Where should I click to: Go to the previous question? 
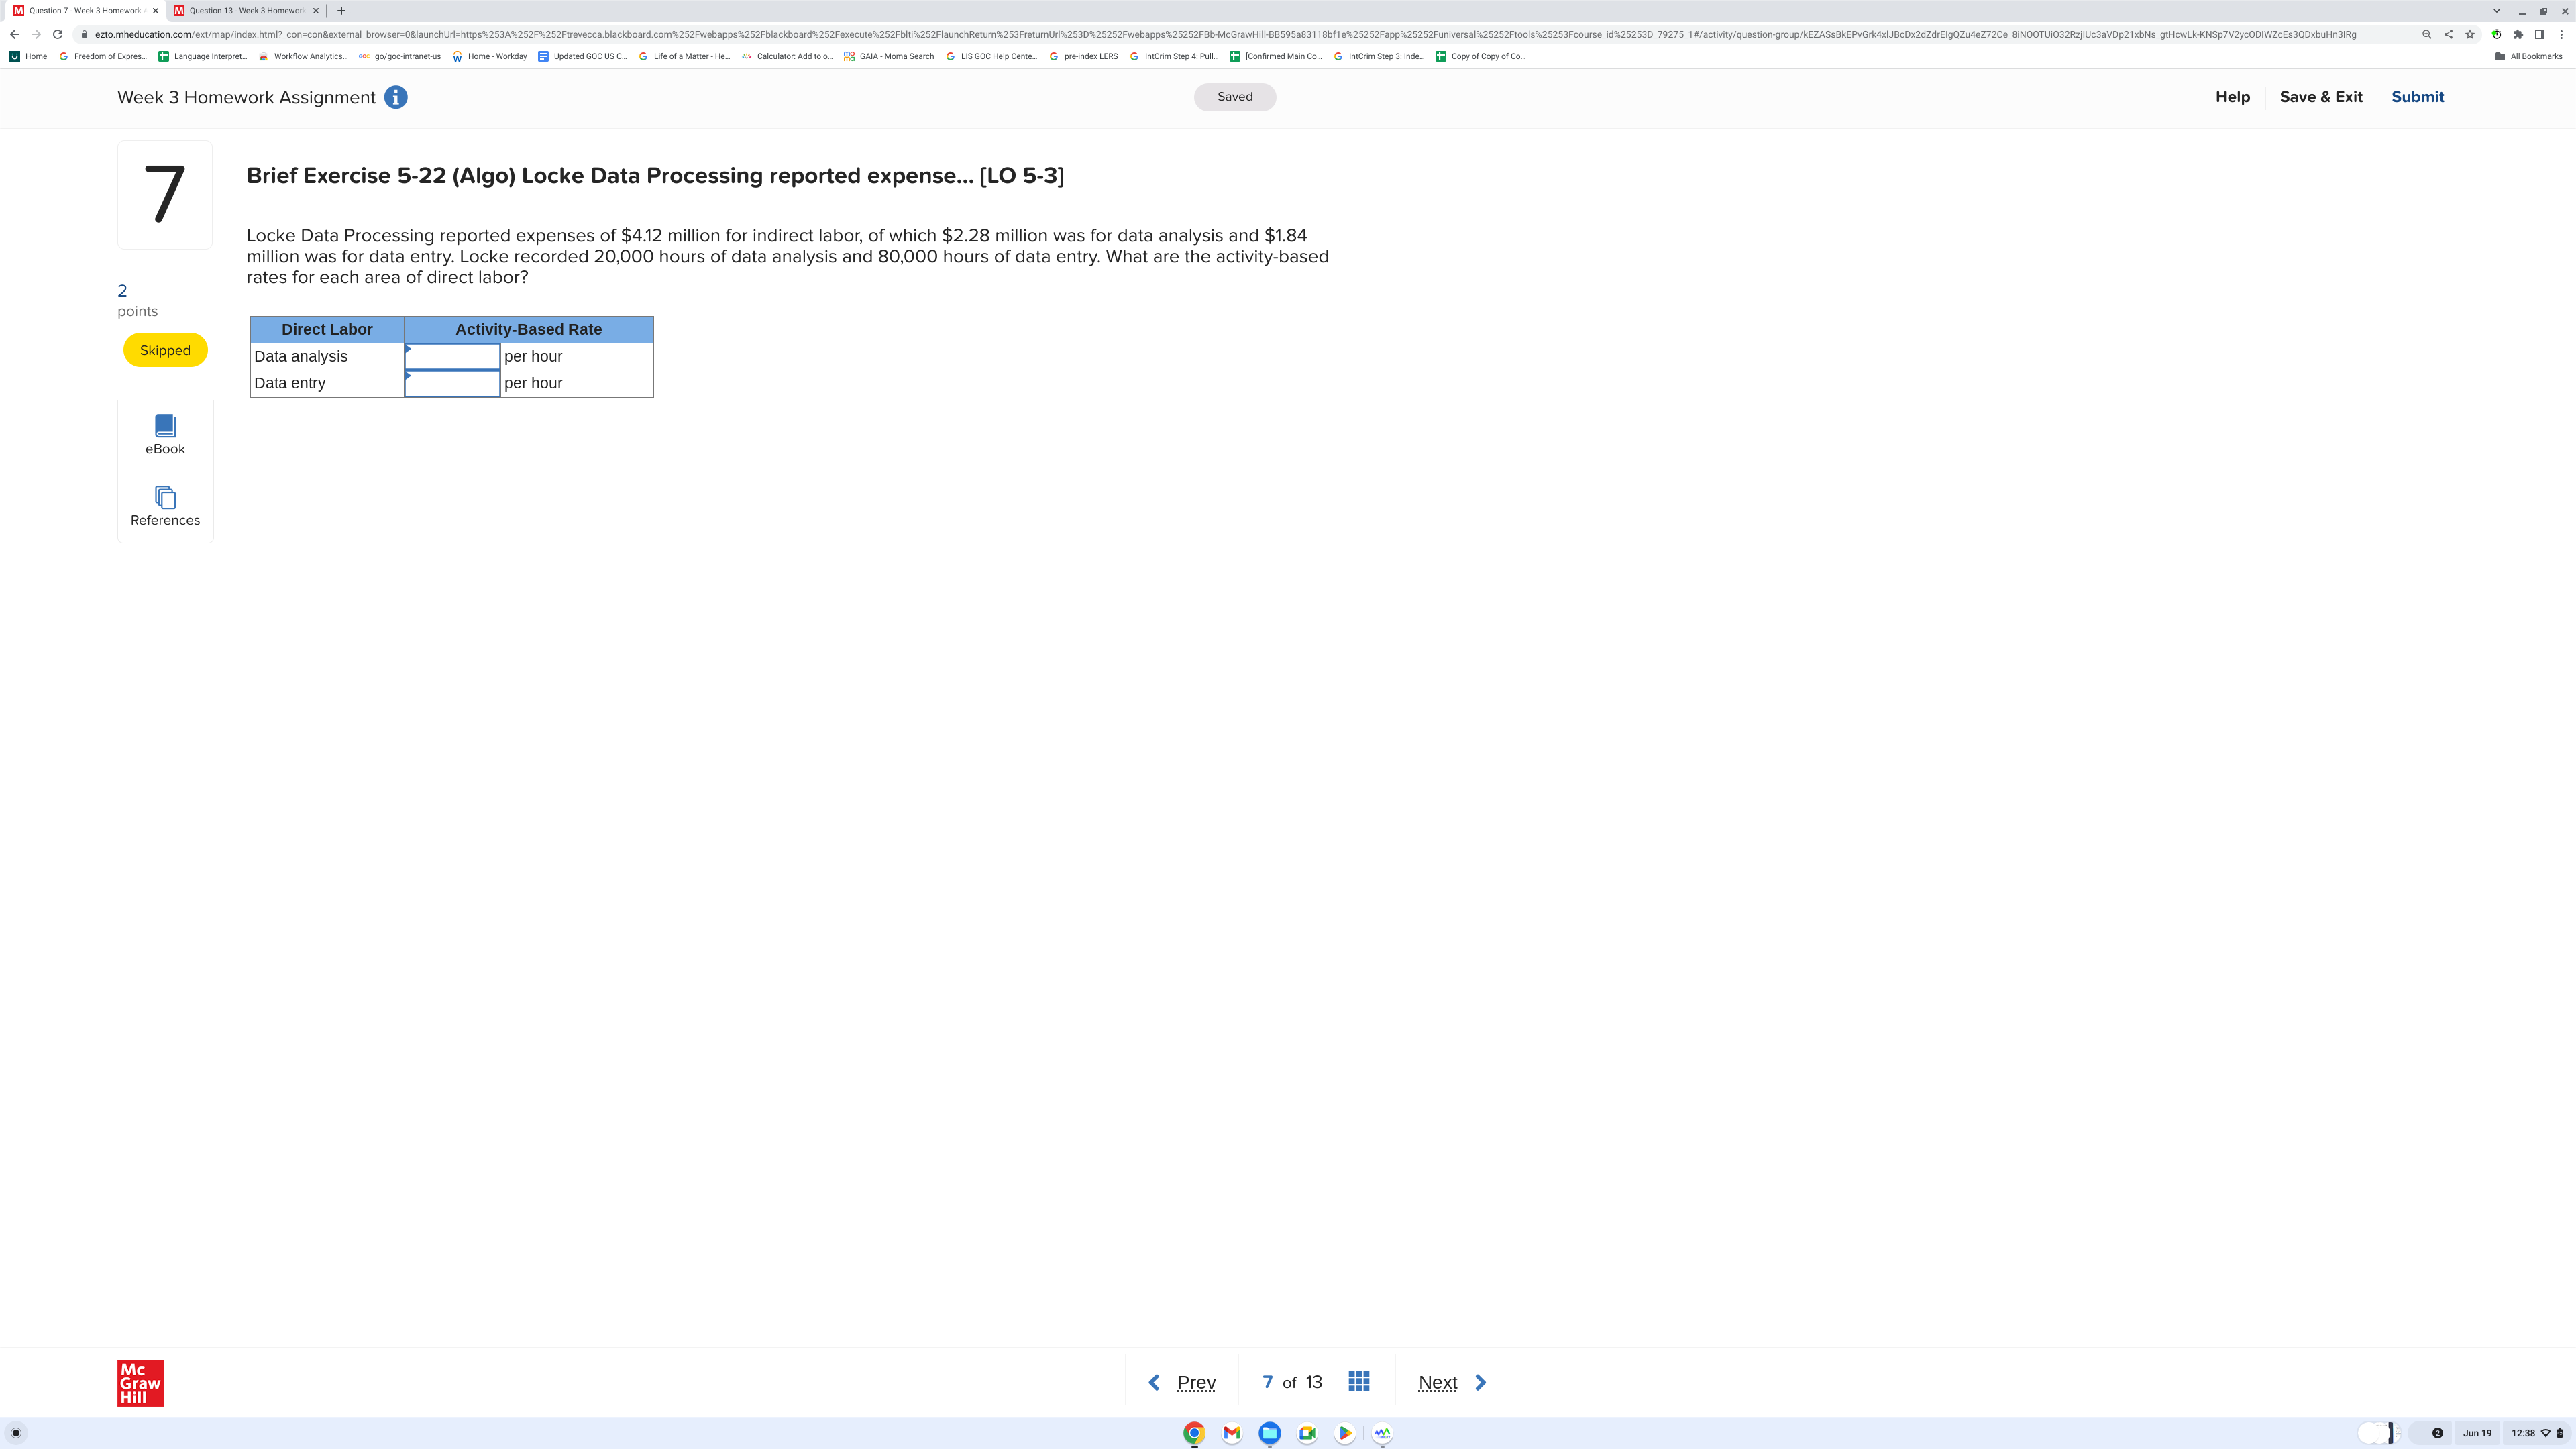[1182, 1382]
